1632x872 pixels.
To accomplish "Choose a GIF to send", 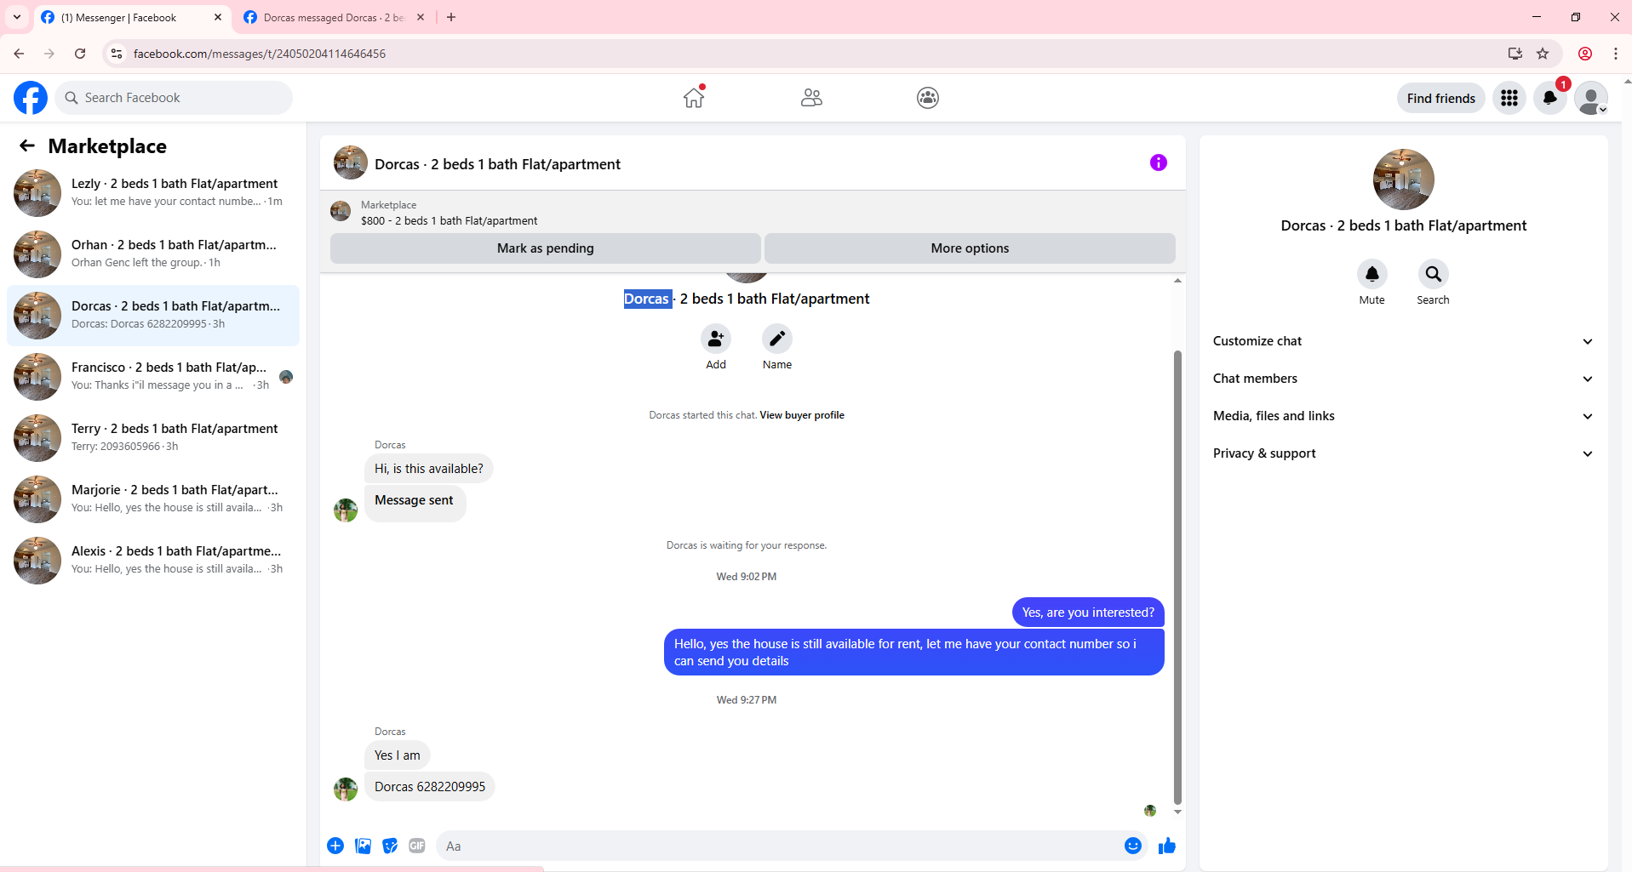I will pyautogui.click(x=416, y=846).
